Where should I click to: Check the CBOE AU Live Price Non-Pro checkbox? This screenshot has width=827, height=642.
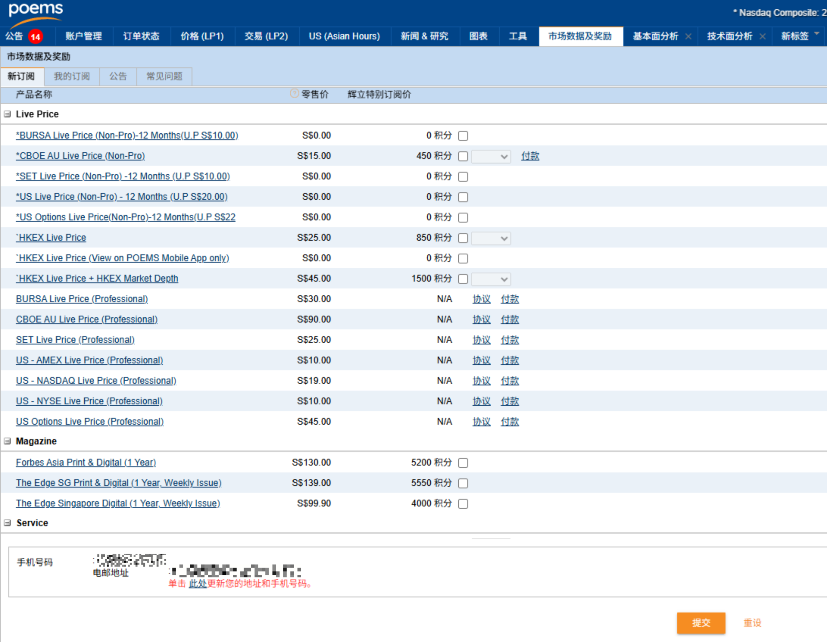(463, 156)
